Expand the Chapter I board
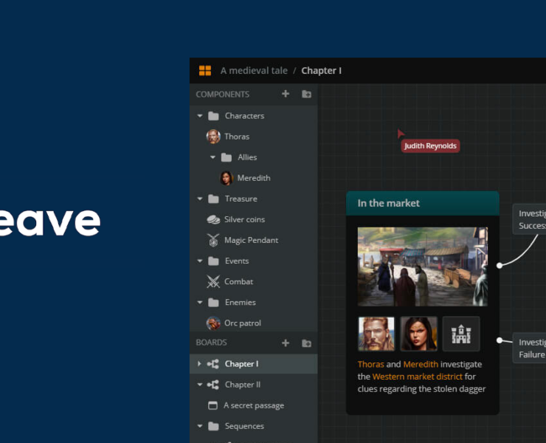 [200, 364]
